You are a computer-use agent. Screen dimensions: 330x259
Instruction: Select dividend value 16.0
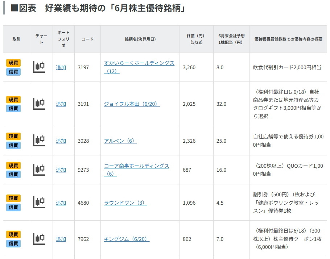click(x=222, y=170)
